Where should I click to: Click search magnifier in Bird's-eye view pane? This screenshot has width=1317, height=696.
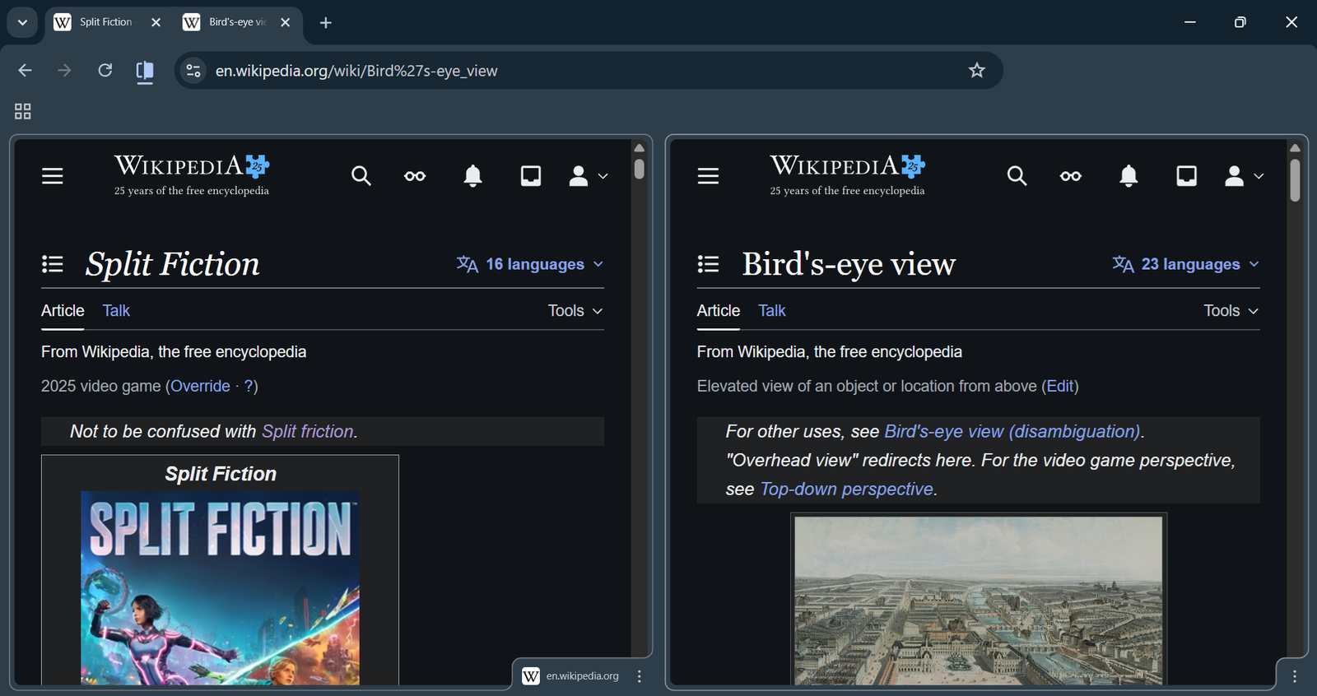(1017, 176)
